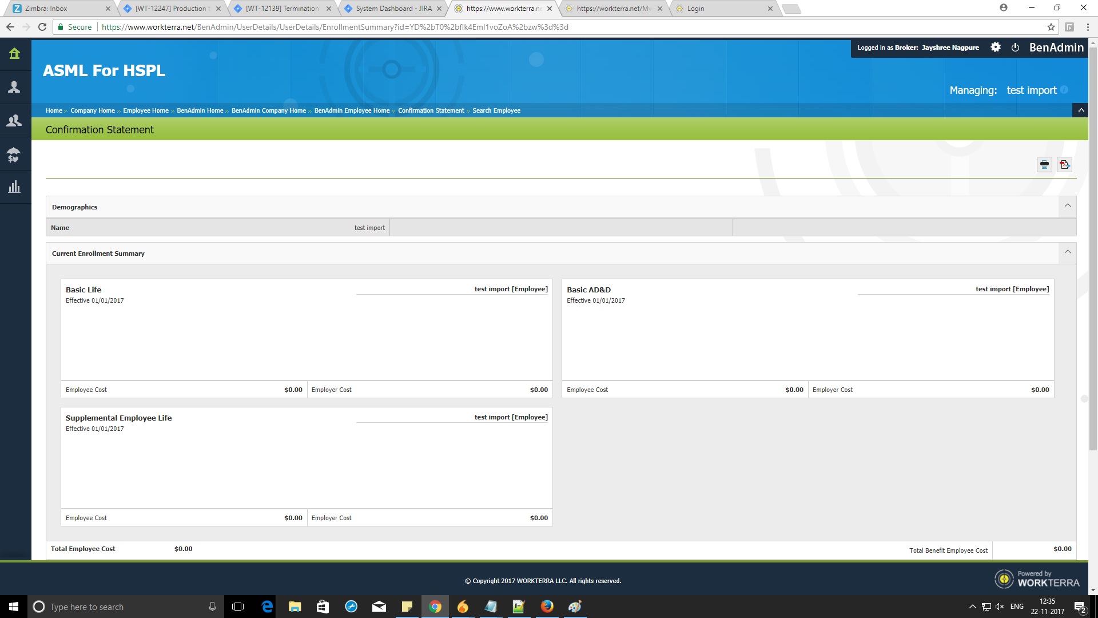Open settings gear in header

tap(996, 47)
